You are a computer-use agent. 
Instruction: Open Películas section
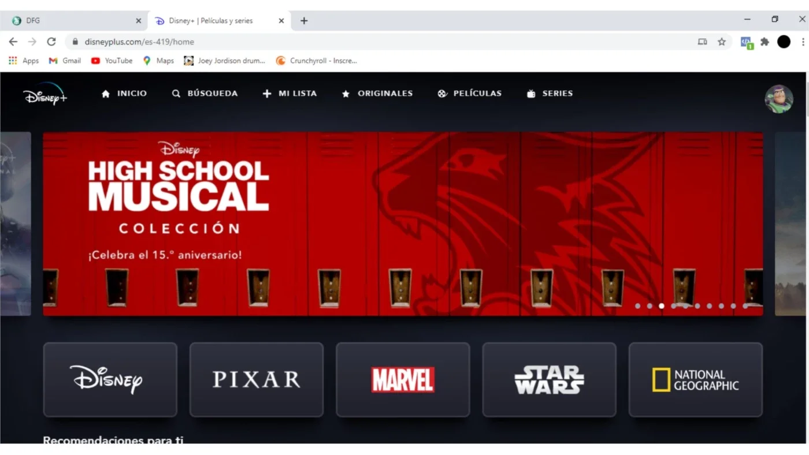[469, 94]
